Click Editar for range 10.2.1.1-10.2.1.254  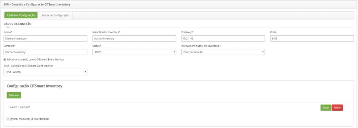(x=326, y=107)
